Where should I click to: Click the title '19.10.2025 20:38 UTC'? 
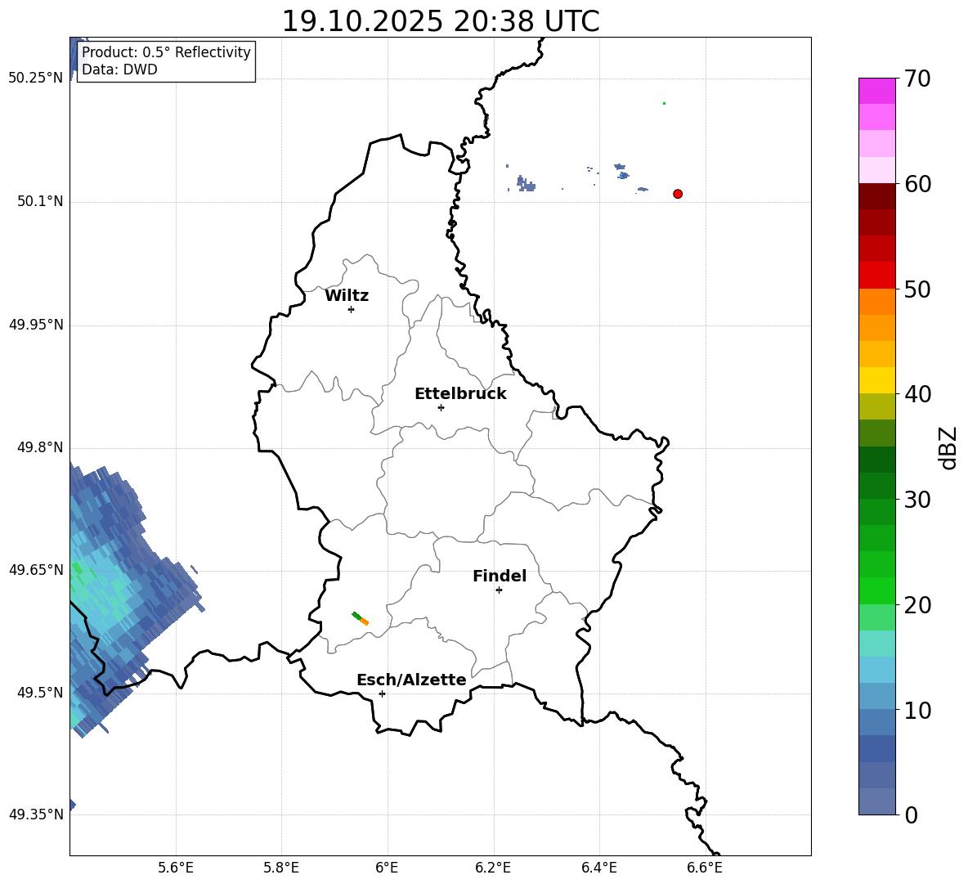[440, 21]
